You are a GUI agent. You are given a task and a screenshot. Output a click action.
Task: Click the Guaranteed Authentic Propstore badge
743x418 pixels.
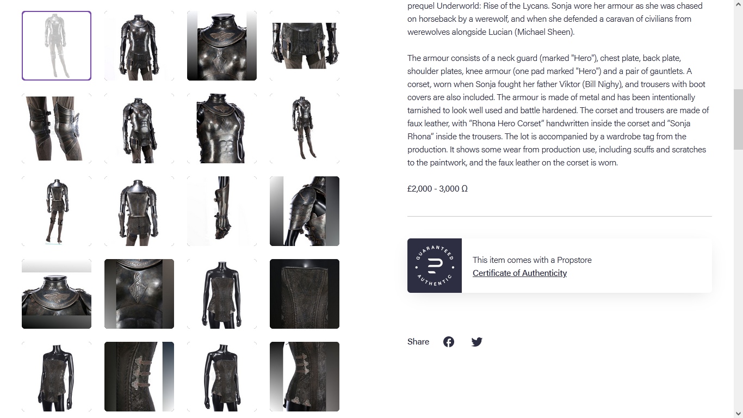(435, 266)
